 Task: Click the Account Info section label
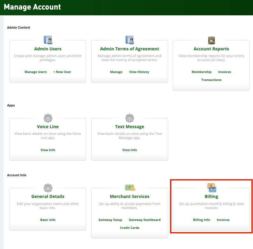(17, 175)
